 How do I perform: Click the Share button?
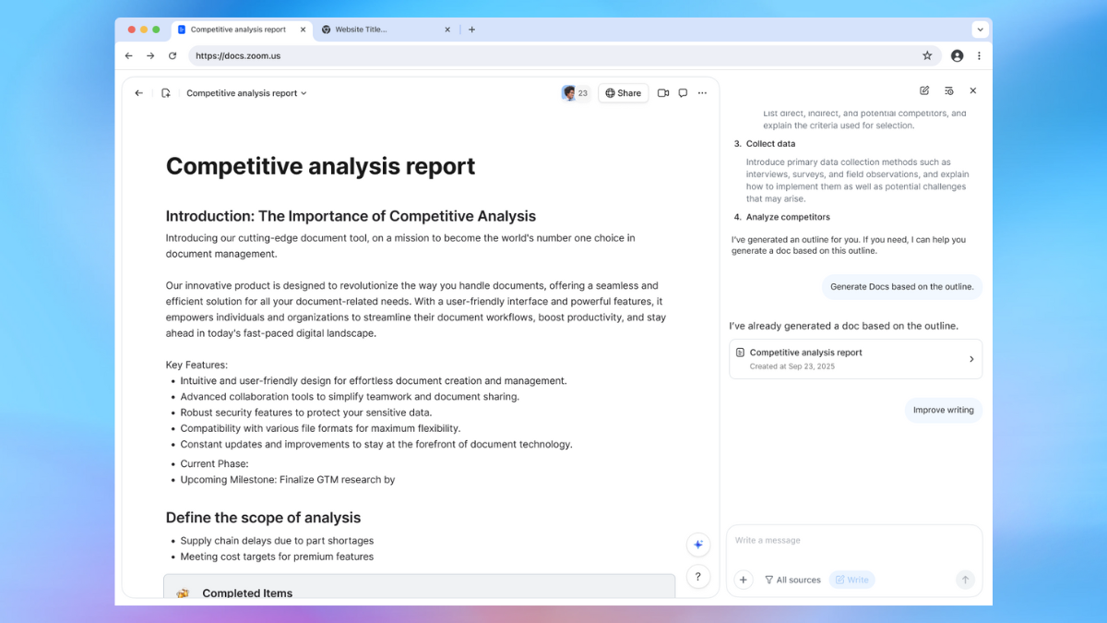[624, 93]
